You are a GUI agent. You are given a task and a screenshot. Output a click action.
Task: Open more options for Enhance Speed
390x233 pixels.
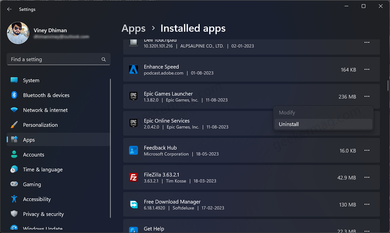(x=367, y=69)
